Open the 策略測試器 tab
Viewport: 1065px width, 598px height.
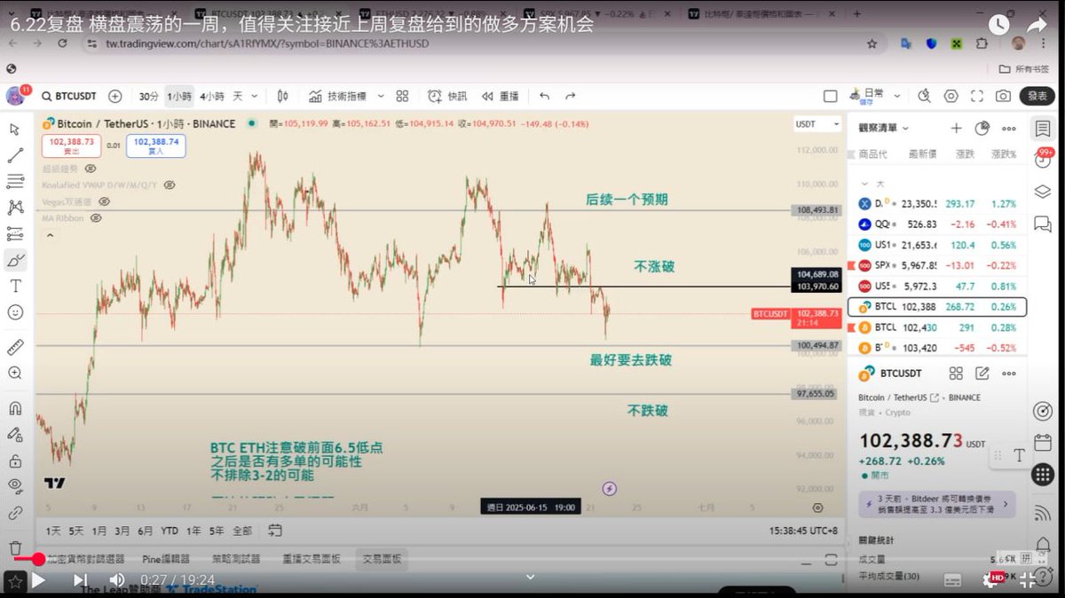click(x=238, y=559)
